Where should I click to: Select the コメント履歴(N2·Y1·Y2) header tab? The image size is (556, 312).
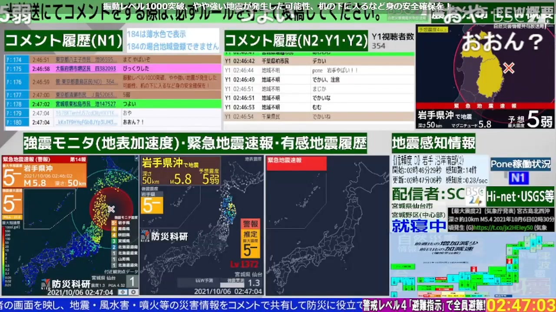(296, 41)
